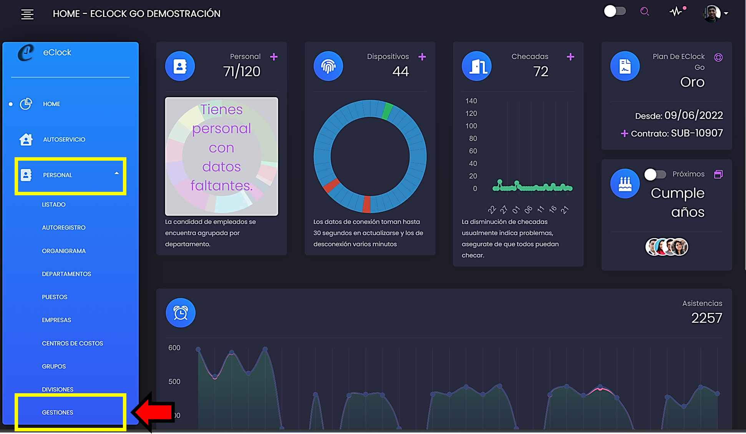Click the Cumple años heading
Image resolution: width=746 pixels, height=434 pixels.
click(678, 203)
